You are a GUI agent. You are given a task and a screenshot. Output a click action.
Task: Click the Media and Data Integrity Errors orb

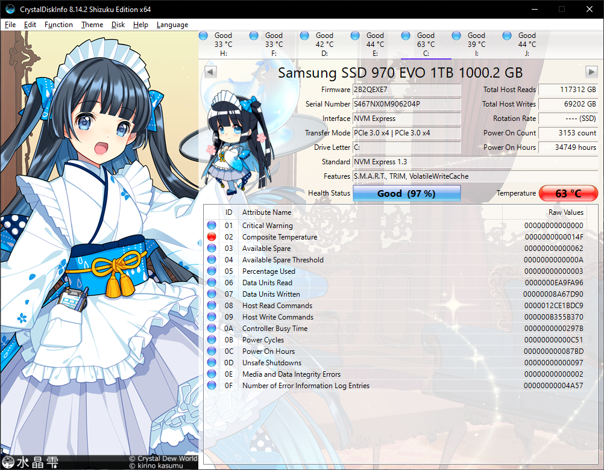[212, 374]
